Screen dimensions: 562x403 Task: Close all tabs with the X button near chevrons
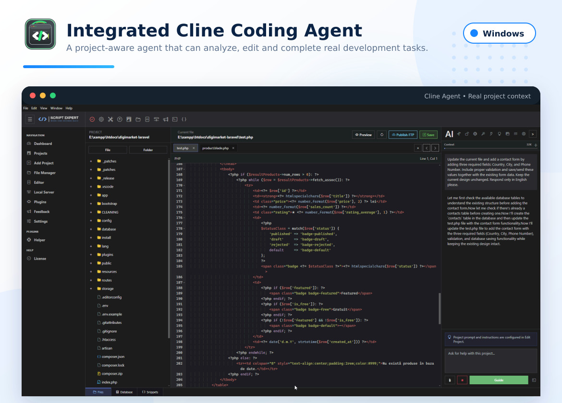tap(418, 148)
